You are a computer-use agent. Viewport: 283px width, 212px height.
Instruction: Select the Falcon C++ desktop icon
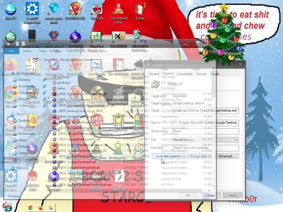coord(11,39)
